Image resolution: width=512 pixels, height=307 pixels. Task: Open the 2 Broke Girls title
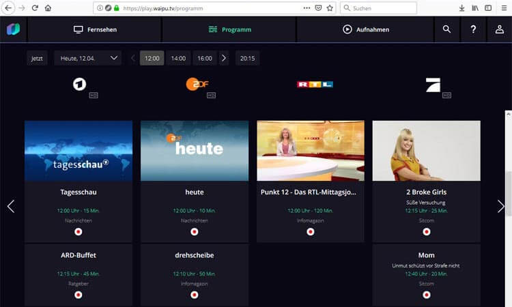tap(427, 192)
